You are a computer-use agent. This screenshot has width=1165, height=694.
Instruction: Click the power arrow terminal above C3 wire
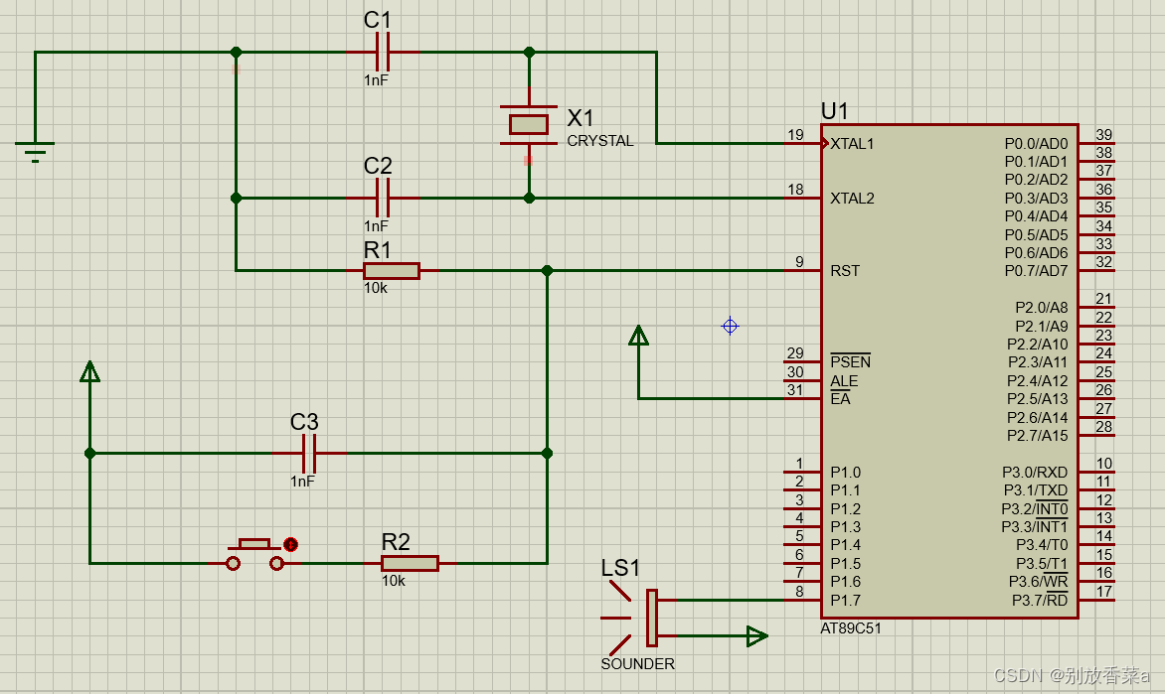point(89,372)
